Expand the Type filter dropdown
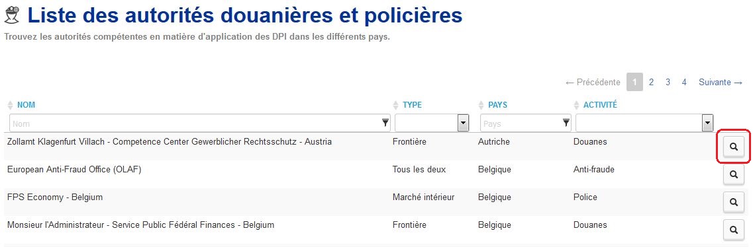Image resolution: width=753 pixels, height=247 pixels. tap(463, 123)
